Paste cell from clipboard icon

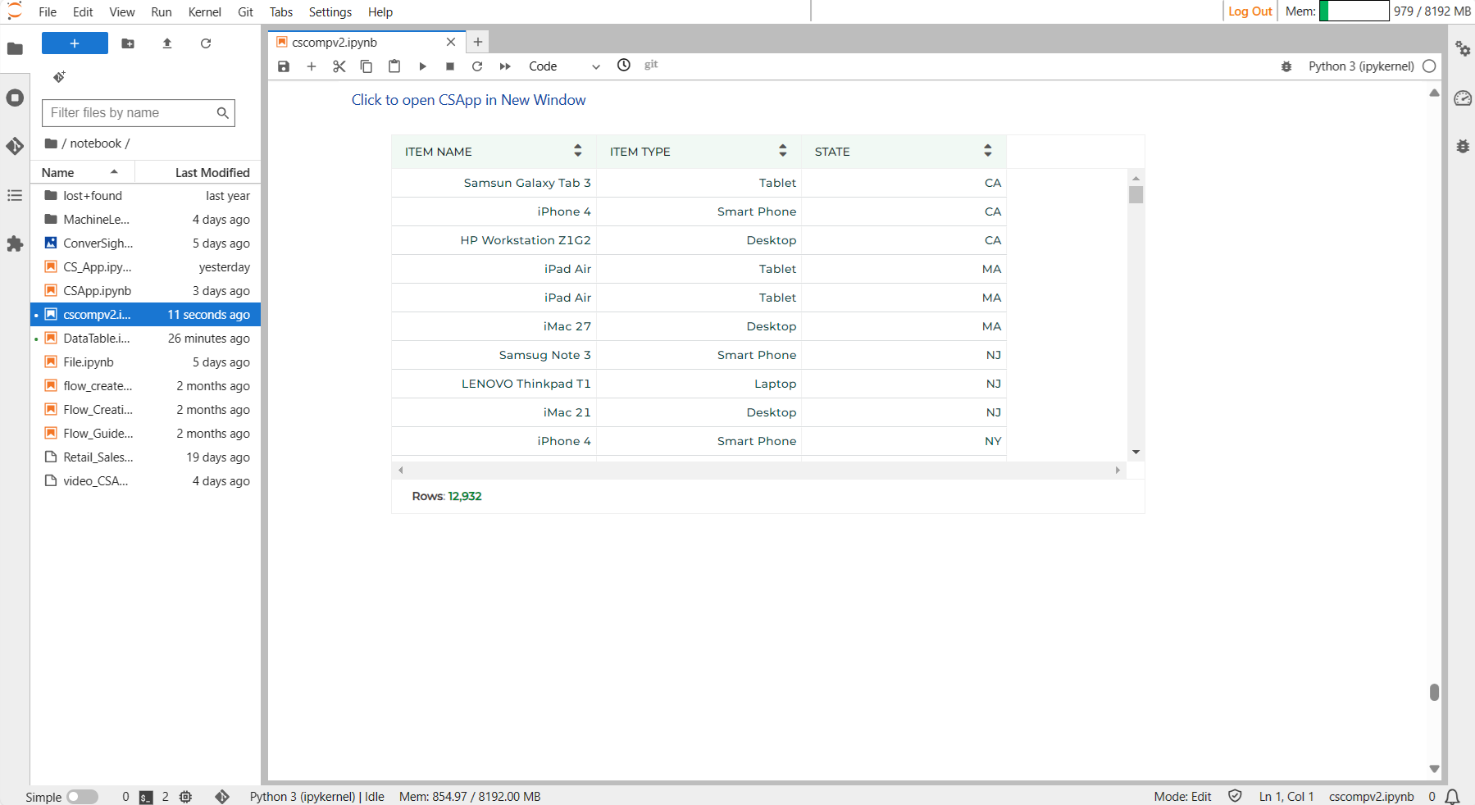coord(394,66)
